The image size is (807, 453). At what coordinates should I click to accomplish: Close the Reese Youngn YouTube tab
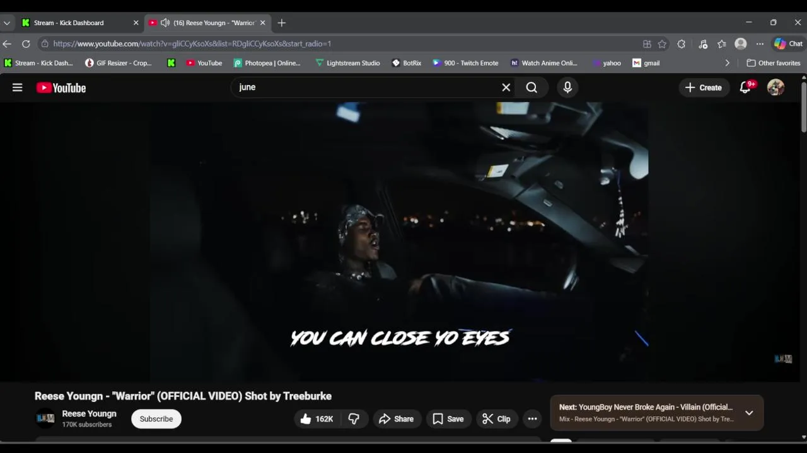263,23
